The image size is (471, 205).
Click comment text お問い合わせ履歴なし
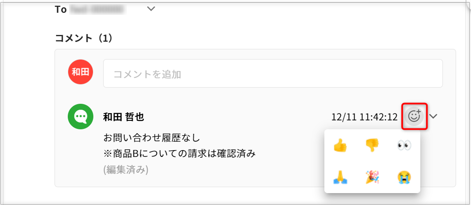(152, 138)
